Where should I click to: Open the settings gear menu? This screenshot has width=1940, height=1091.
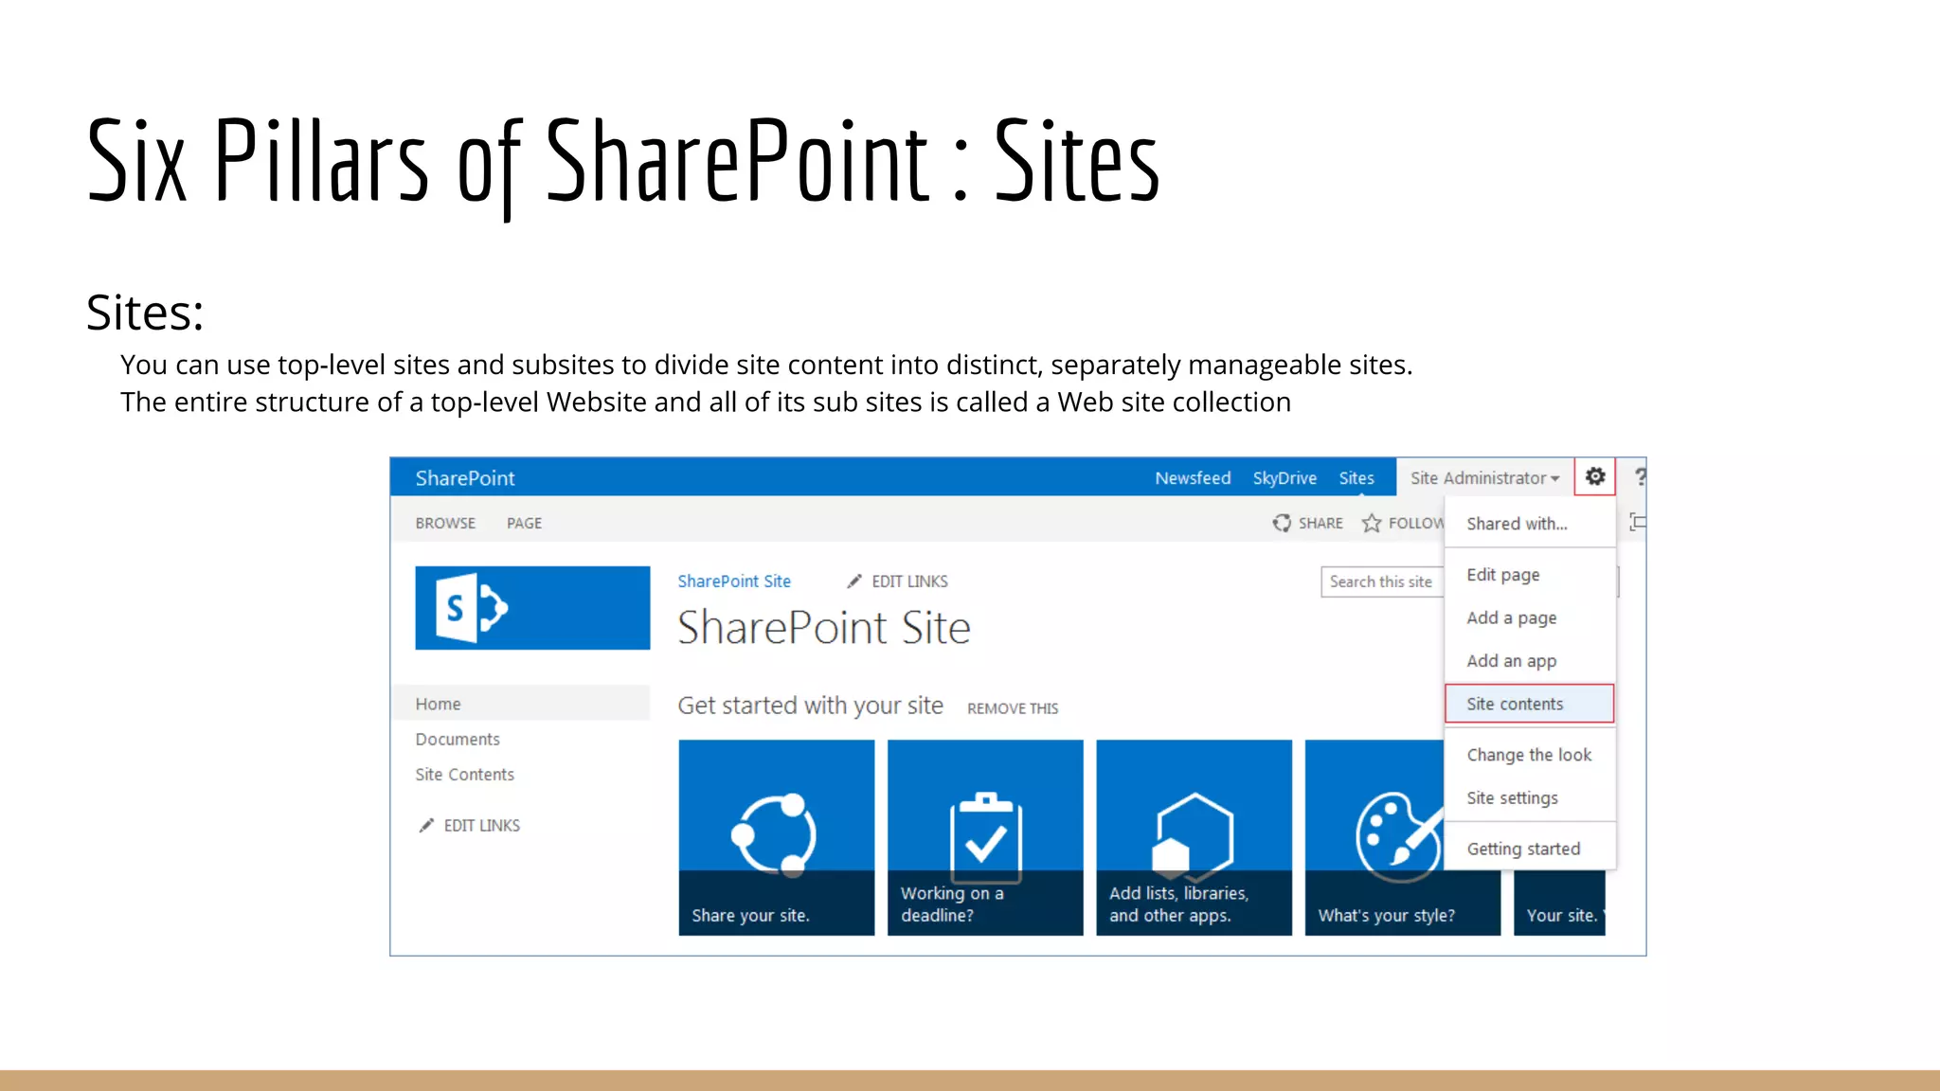(1595, 476)
